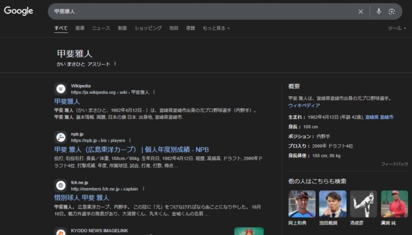Click the 身長 188 cm fact row
Viewport: 412px width, 235px height.
pos(303,127)
